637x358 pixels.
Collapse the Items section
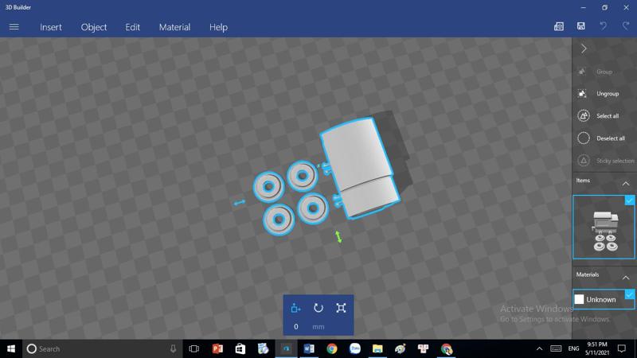pyautogui.click(x=626, y=184)
